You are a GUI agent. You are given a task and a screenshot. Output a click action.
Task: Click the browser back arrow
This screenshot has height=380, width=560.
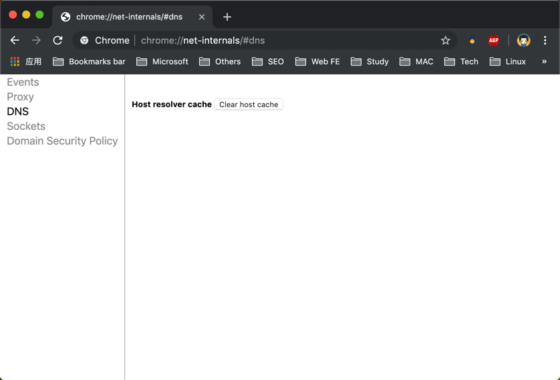pyautogui.click(x=15, y=40)
